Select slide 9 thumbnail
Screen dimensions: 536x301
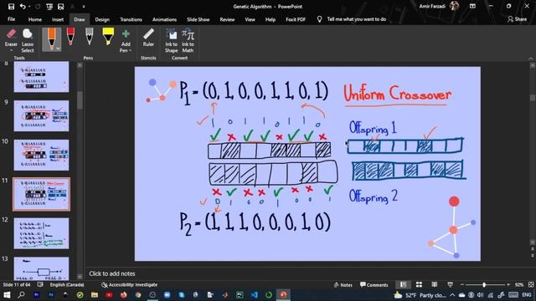tap(41, 115)
